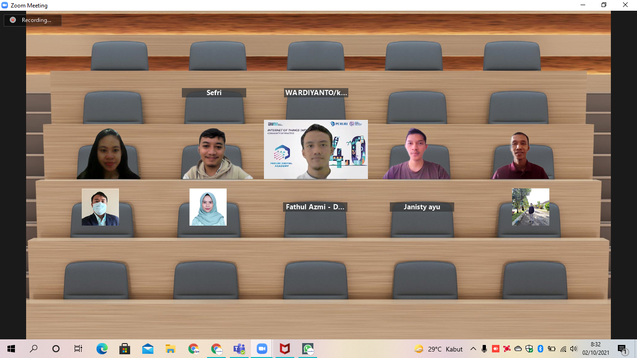Launch the McAfee taskbar icon
Screen dimensions: 637x358
pos(284,349)
